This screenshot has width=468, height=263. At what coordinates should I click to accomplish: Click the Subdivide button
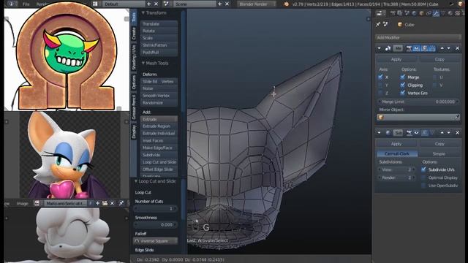tap(159, 155)
